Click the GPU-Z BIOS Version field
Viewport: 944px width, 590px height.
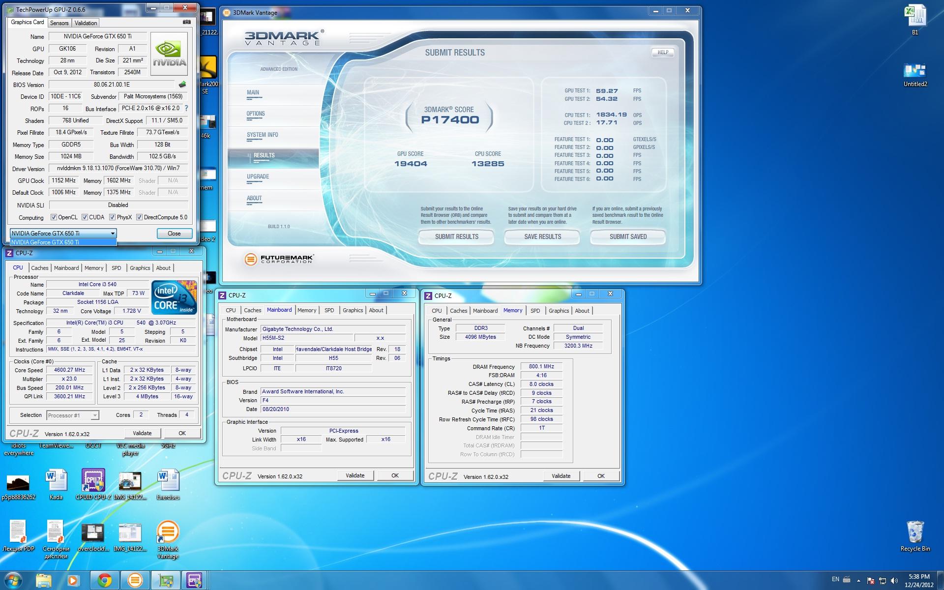(112, 85)
